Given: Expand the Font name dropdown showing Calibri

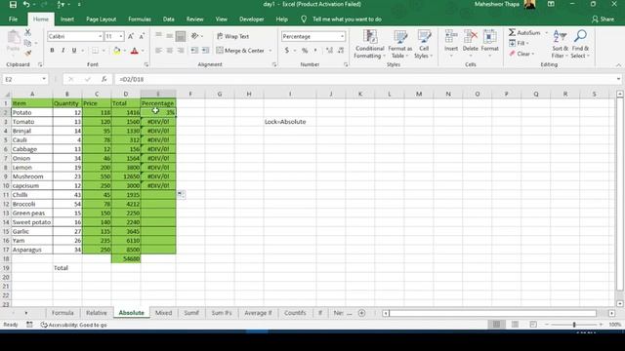Looking at the screenshot, I should pyautogui.click(x=100, y=36).
